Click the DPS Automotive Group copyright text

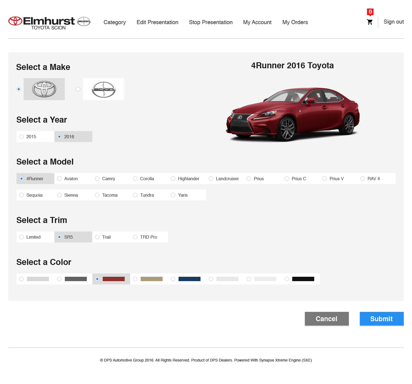(x=206, y=360)
